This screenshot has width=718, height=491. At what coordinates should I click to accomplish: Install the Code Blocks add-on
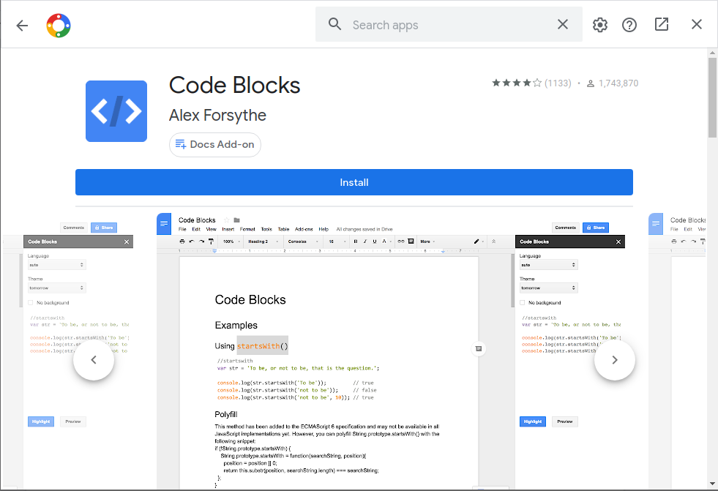point(354,182)
